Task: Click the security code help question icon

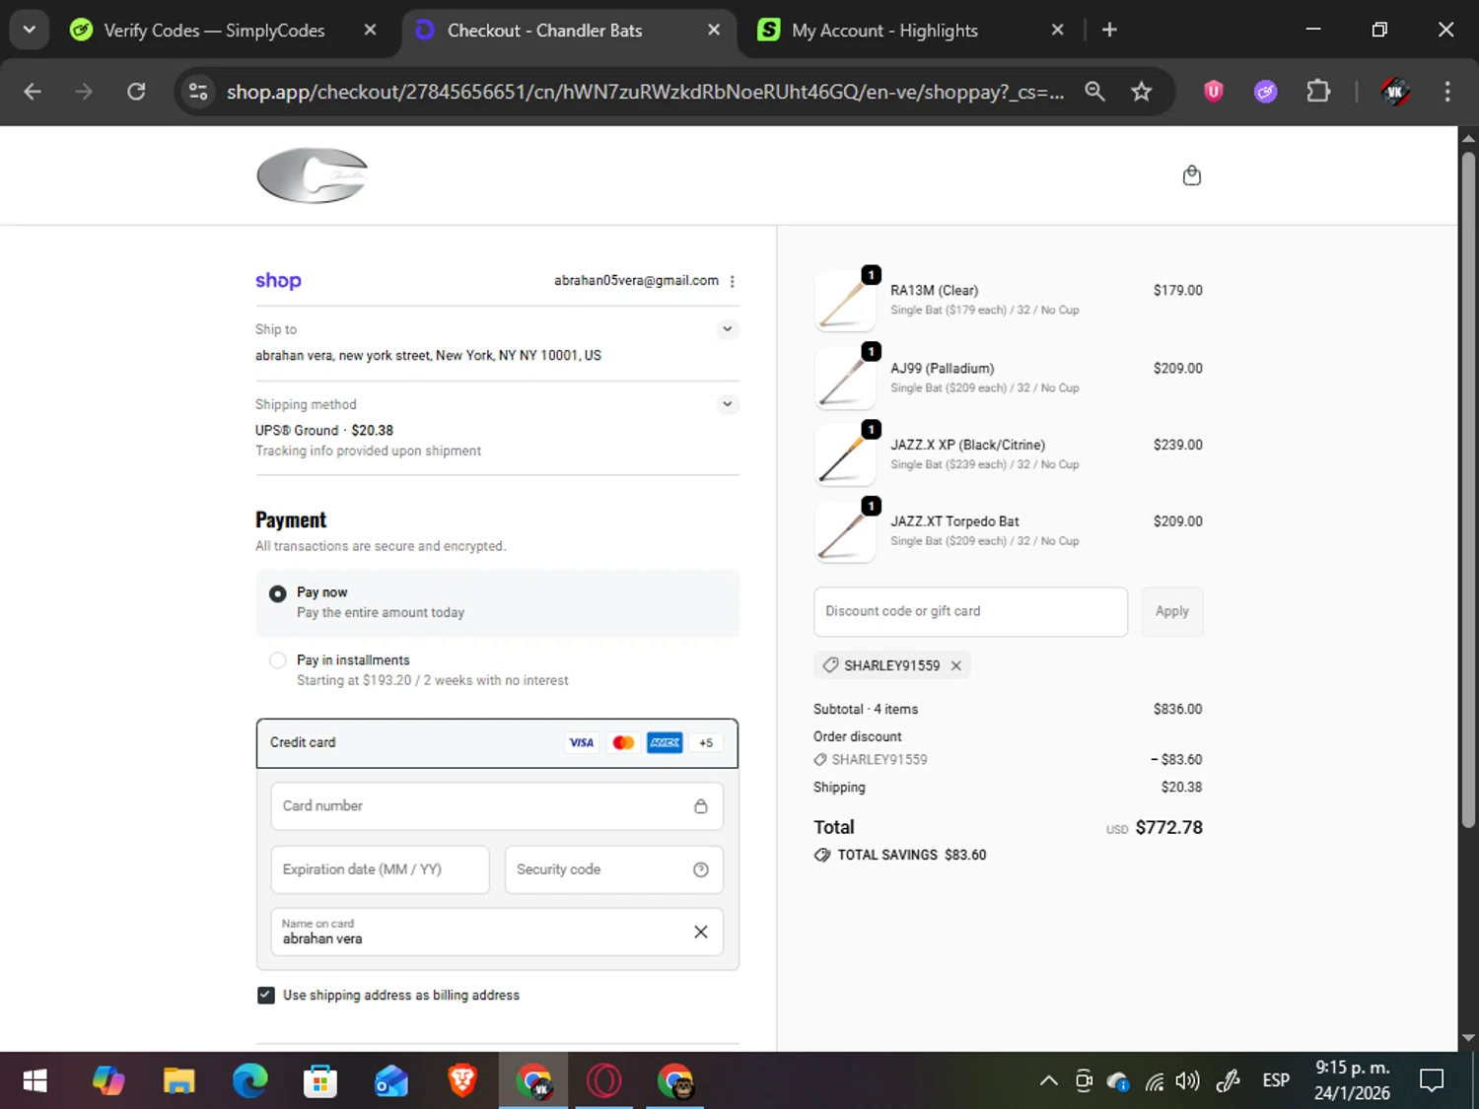Action: coord(700,869)
